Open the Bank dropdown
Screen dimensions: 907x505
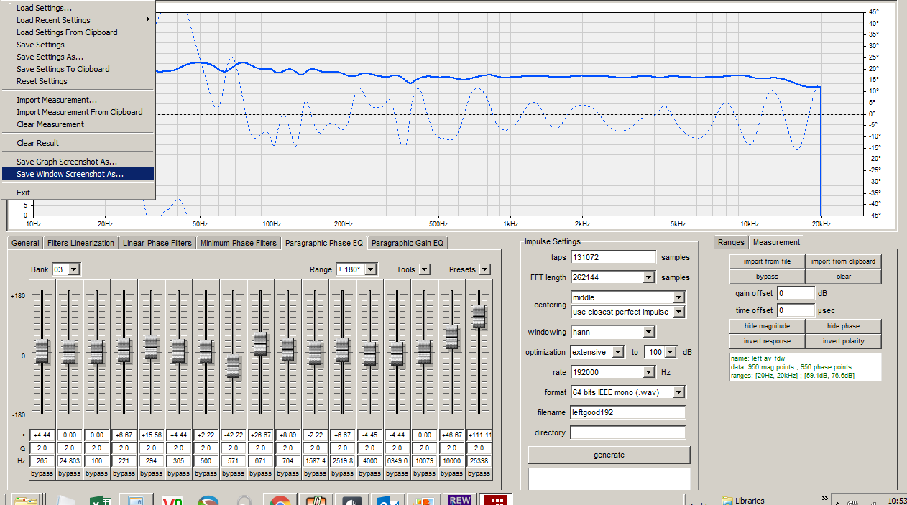point(74,269)
